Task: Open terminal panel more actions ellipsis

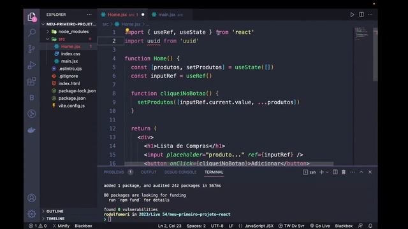Action: coord(353,172)
